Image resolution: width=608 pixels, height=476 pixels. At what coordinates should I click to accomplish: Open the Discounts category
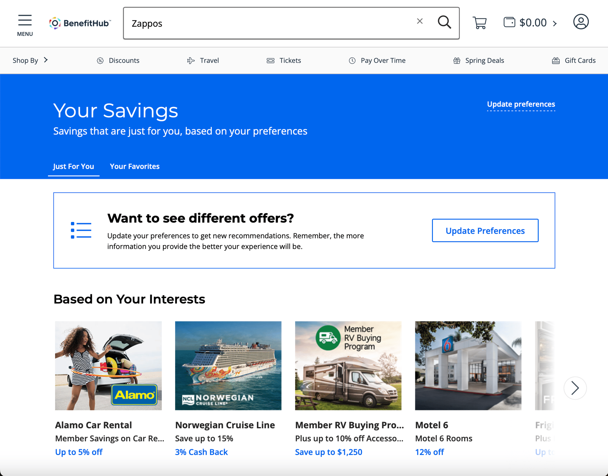point(118,61)
